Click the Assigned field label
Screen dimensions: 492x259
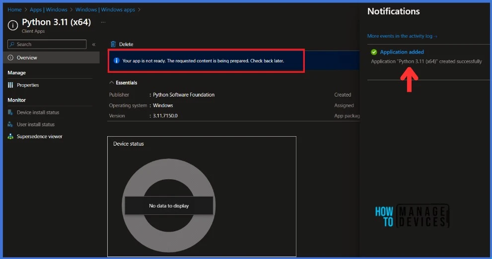click(344, 105)
